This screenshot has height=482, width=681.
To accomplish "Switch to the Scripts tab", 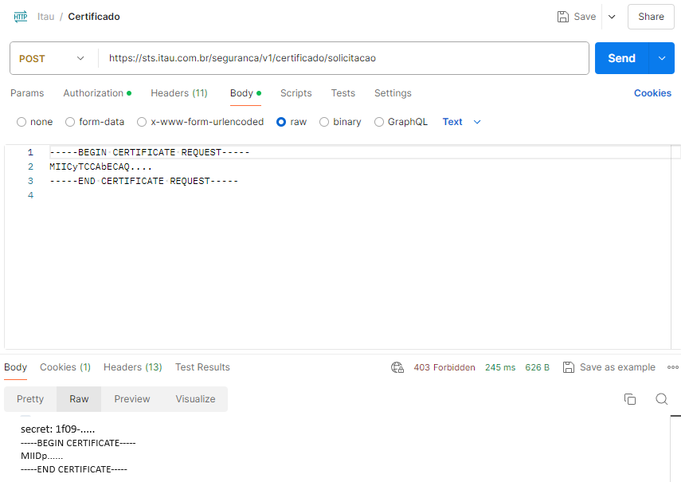I will point(295,93).
